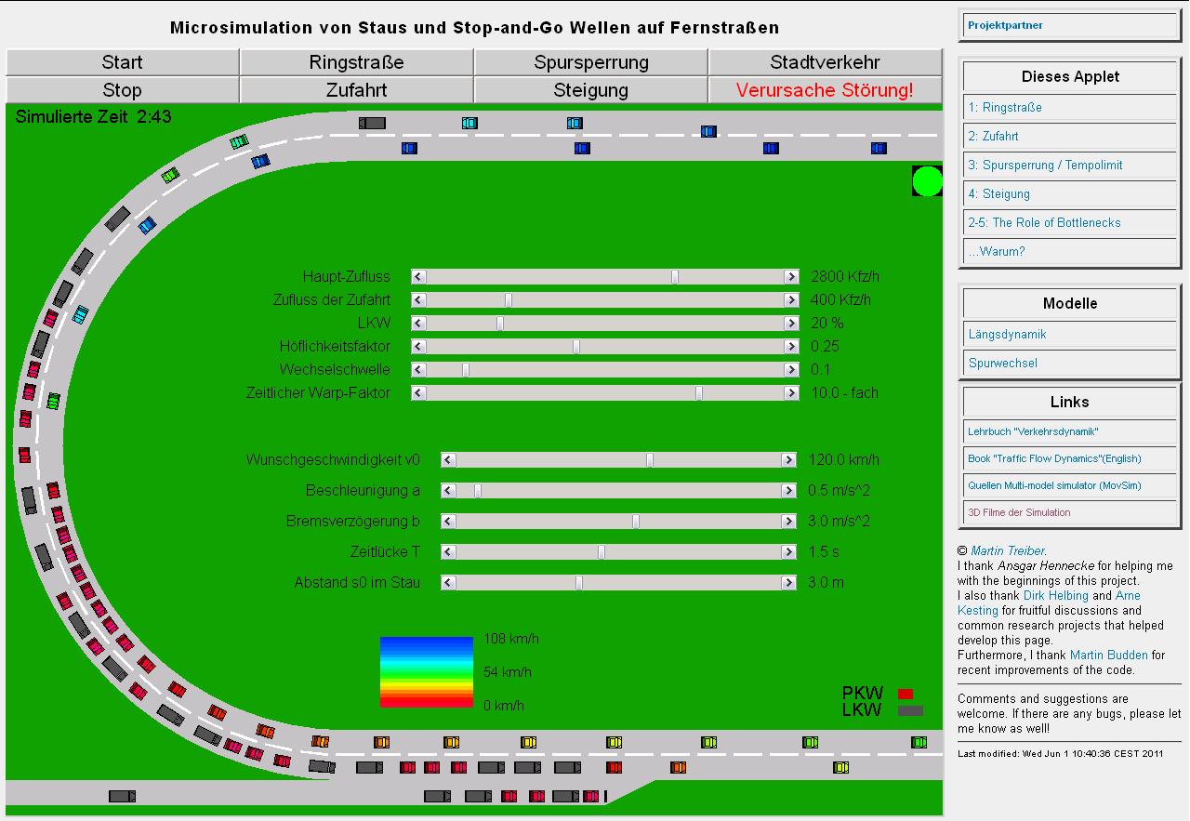The height and width of the screenshot is (821, 1190).
Task: Click right arrow of Haupt-Zufluss slider
Action: coord(791,277)
